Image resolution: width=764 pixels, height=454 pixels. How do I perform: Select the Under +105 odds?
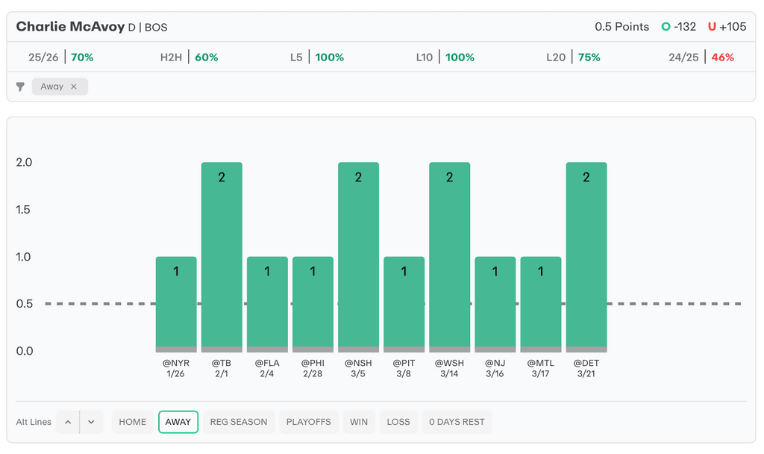(727, 27)
